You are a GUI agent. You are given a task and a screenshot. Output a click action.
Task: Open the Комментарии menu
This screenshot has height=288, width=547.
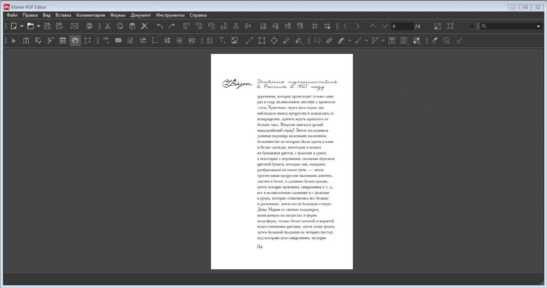point(91,15)
